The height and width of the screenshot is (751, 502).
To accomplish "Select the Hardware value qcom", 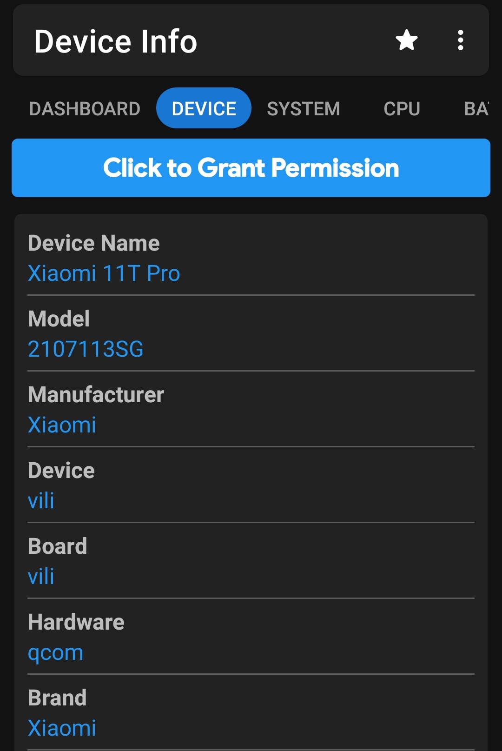I will pos(55,652).
